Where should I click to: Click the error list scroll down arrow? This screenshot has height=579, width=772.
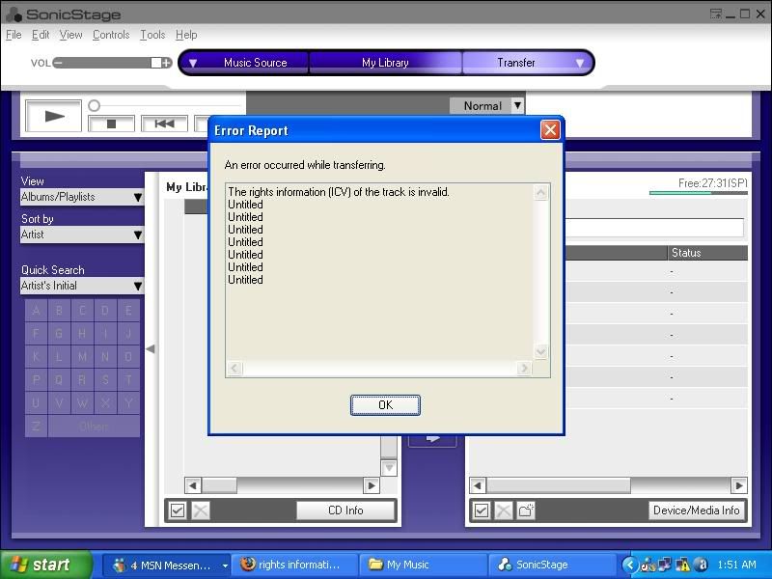[x=540, y=351]
